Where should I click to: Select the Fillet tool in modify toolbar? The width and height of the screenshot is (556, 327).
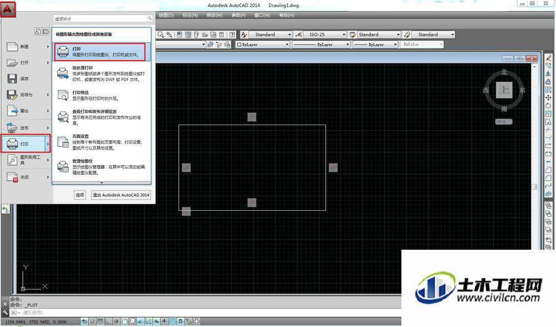click(548, 178)
